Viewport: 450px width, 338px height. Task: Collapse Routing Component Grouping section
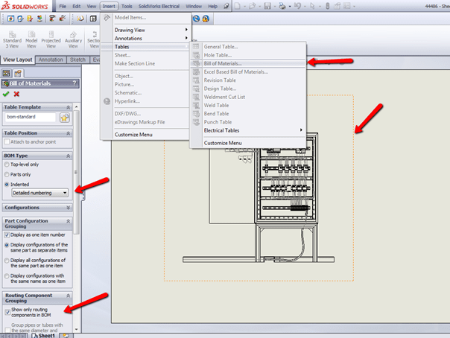(69, 296)
